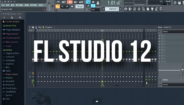Viewport: 184px width, 105px height.
Task: Click the 130 tempo field
Action: 79,7
